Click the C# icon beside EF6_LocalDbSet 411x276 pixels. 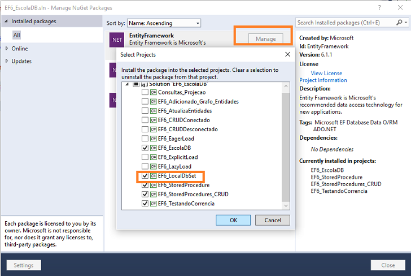tap(154, 176)
